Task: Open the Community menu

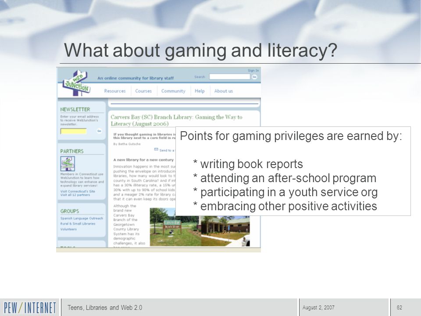Action: (173, 91)
